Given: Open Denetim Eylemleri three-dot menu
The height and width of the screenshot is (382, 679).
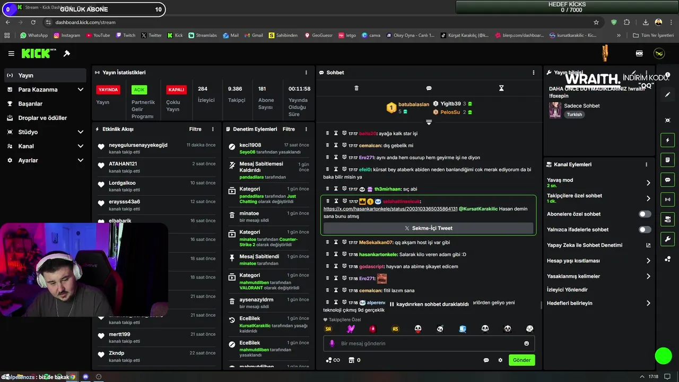Looking at the screenshot, I should 306,129.
